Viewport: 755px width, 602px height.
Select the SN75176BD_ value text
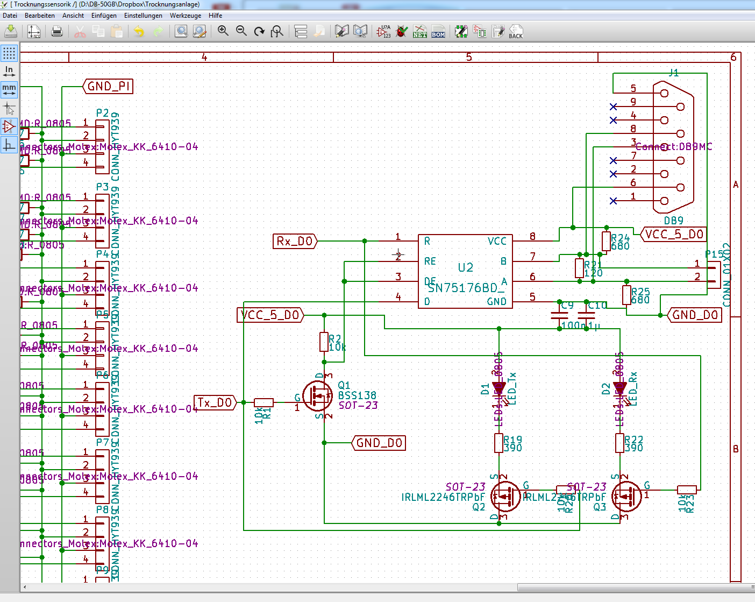coord(466,288)
